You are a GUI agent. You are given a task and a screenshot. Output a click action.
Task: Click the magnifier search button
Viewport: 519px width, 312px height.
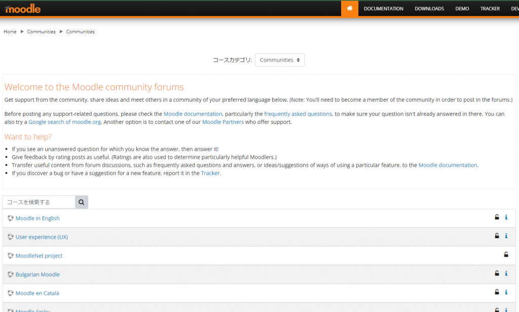pyautogui.click(x=82, y=202)
